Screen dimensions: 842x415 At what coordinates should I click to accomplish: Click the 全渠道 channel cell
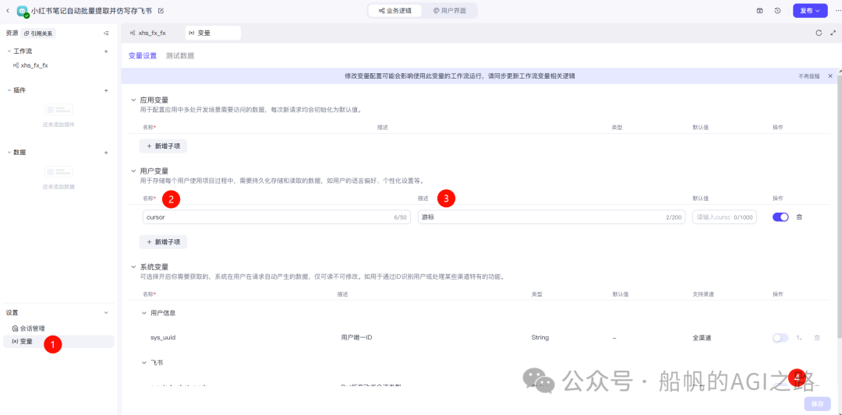pyautogui.click(x=703, y=338)
